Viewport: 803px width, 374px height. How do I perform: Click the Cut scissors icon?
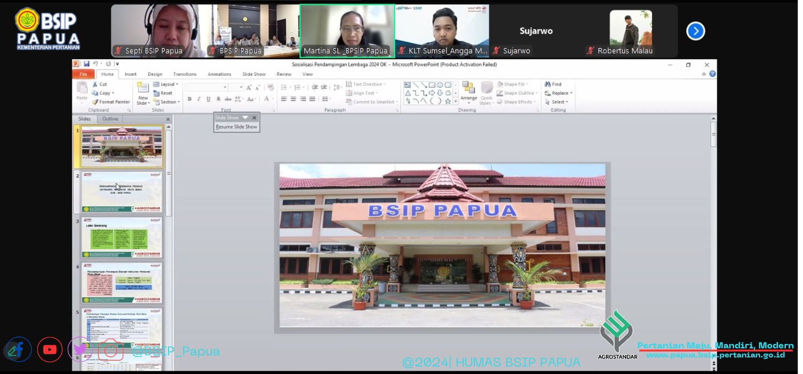[95, 84]
